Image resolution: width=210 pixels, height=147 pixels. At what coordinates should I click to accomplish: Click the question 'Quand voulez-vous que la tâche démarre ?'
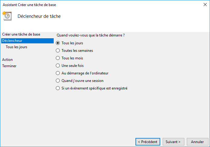pos(91,35)
